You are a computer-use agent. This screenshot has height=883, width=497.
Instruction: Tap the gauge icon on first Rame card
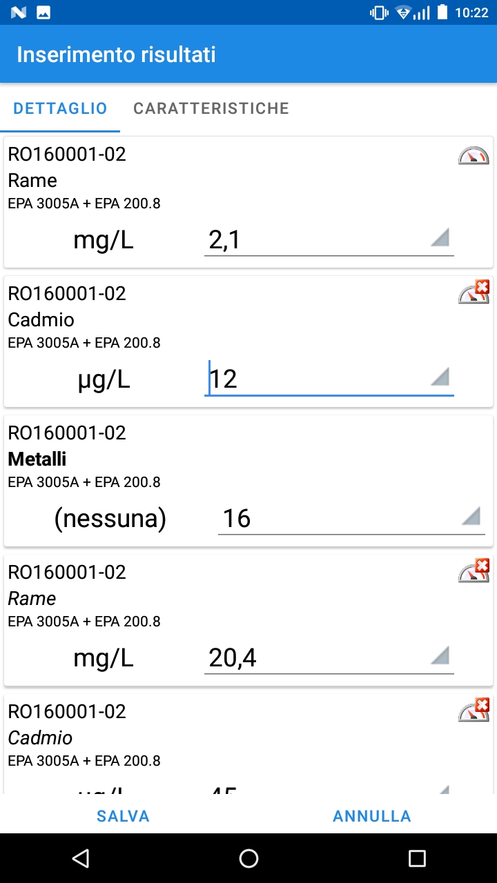(474, 155)
